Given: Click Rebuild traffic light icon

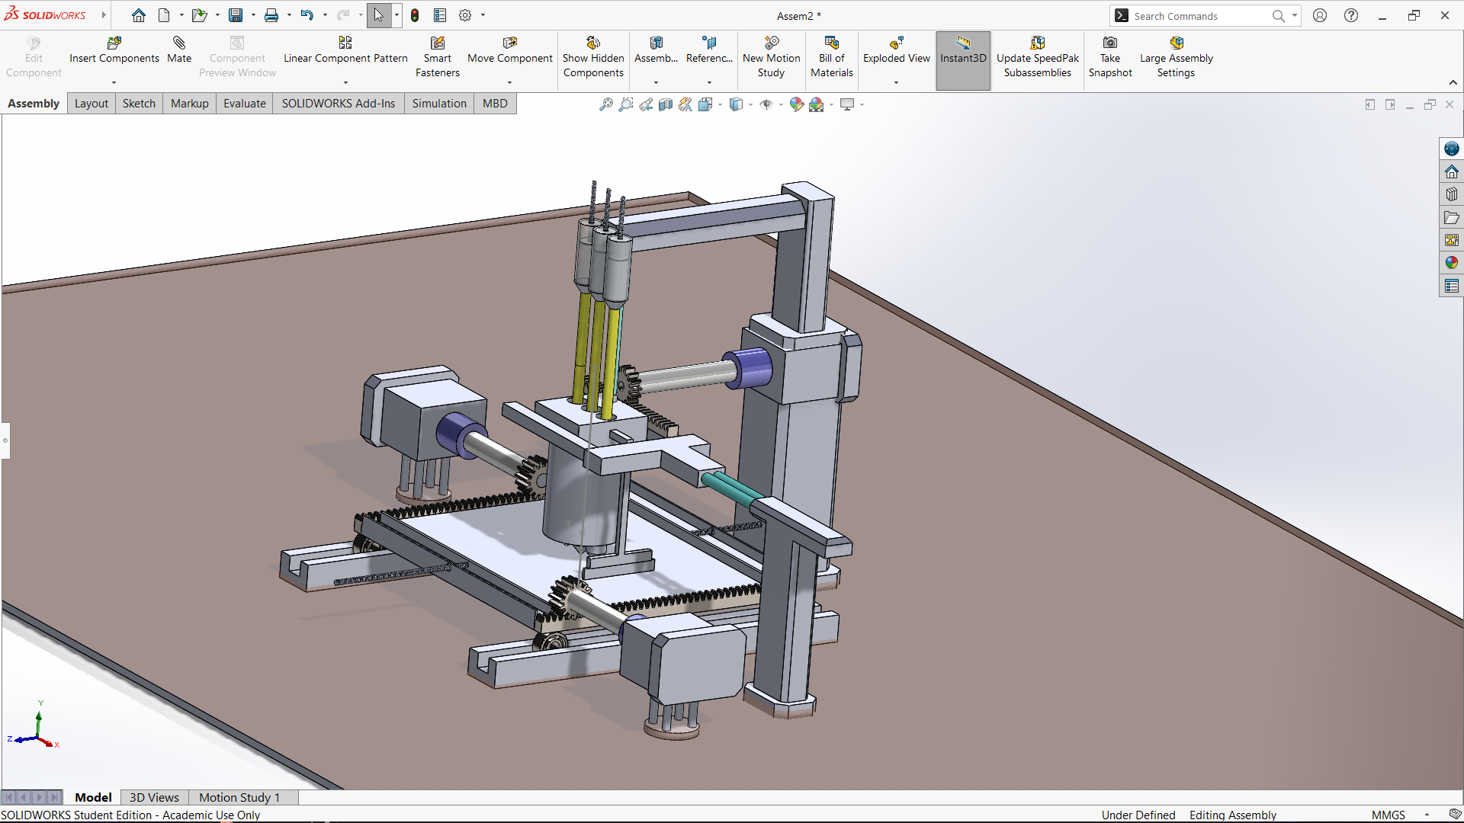Looking at the screenshot, I should tap(415, 15).
